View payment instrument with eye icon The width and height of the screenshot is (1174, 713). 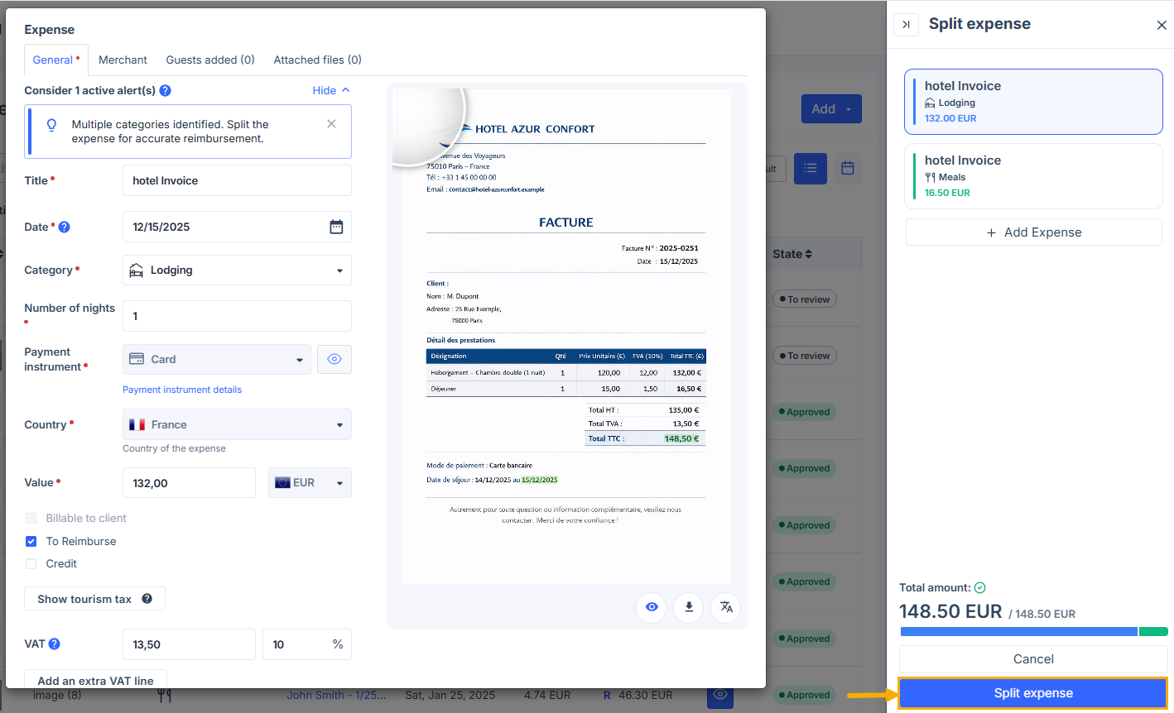point(334,359)
